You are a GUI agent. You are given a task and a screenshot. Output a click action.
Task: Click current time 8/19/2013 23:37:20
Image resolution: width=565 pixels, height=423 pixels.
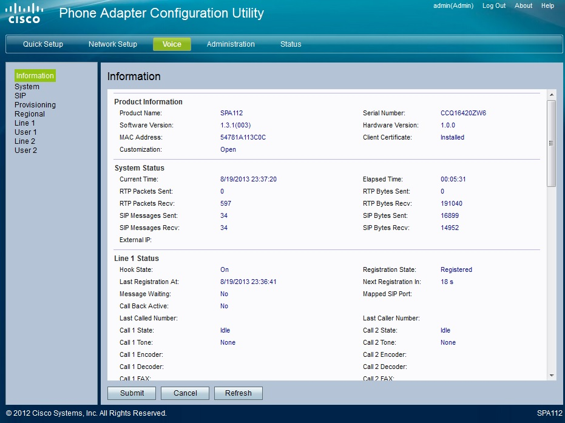pyautogui.click(x=248, y=179)
